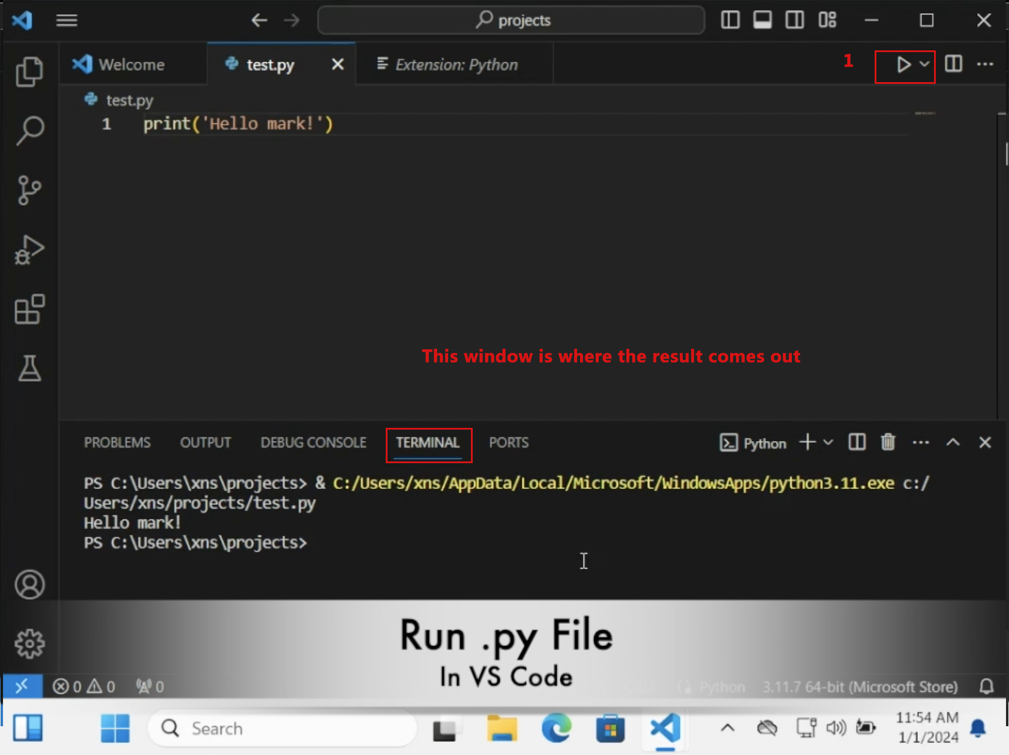Split the editor to the right
The image size is (1009, 755).
pyautogui.click(x=953, y=64)
